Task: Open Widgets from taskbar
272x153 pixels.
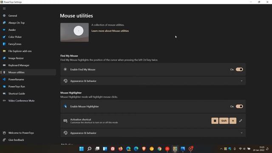Action: click(105, 149)
